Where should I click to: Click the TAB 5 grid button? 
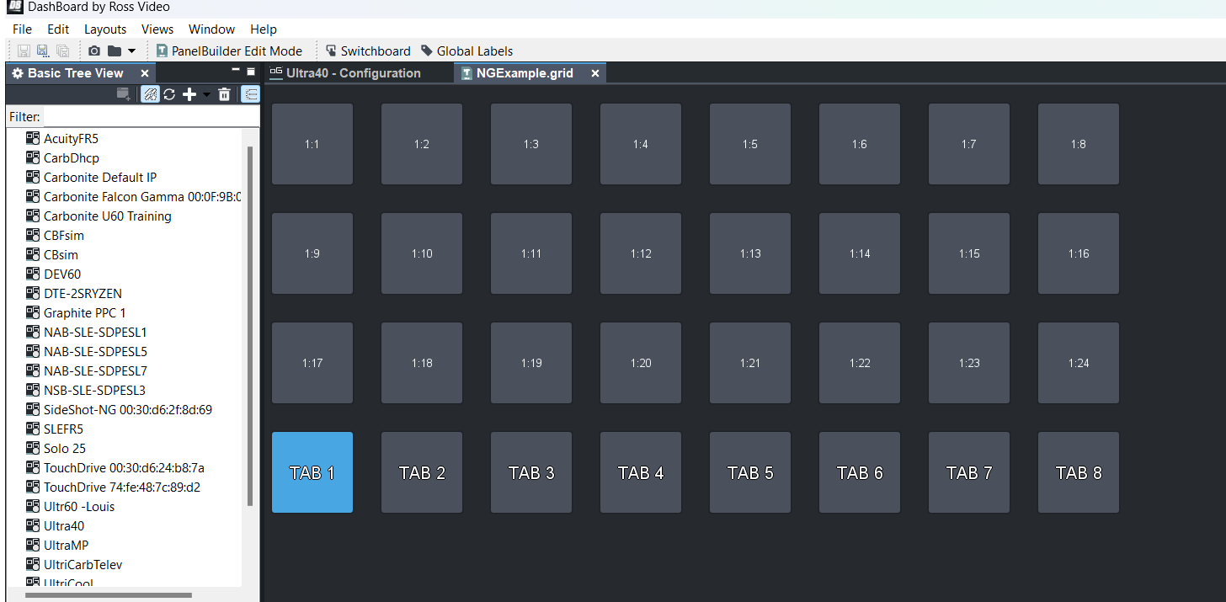(750, 472)
